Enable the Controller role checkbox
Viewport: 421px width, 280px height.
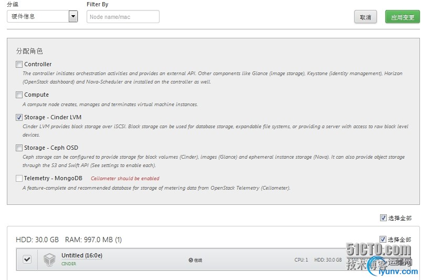[19, 65]
